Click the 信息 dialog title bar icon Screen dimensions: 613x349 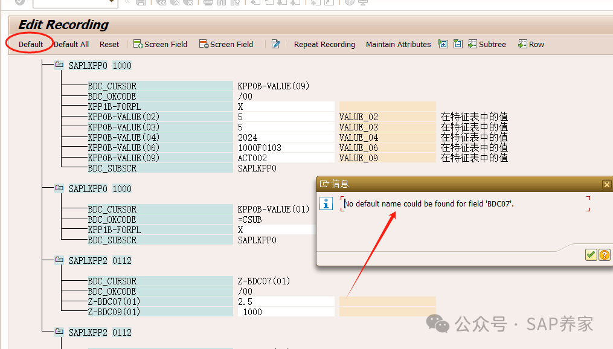324,184
